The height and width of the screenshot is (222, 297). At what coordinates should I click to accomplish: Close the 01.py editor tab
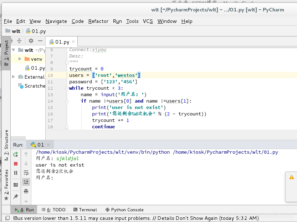pos(73,42)
